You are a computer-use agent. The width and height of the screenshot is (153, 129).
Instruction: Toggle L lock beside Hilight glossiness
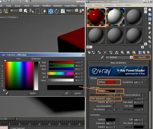(x=121, y=95)
